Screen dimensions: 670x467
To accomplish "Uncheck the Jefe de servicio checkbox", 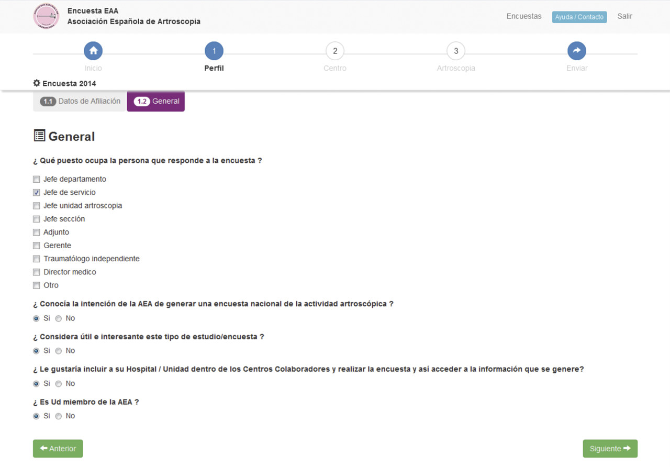I will click(37, 193).
